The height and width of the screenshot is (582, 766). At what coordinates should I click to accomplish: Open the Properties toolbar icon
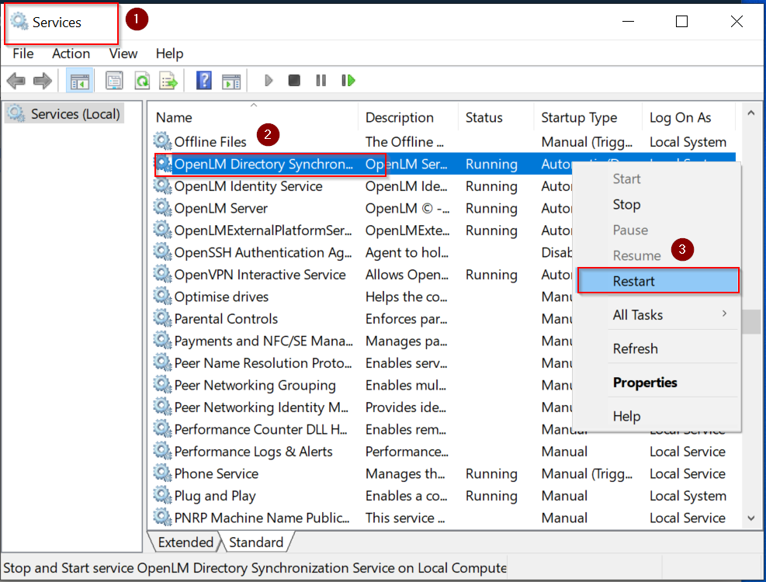coord(114,81)
